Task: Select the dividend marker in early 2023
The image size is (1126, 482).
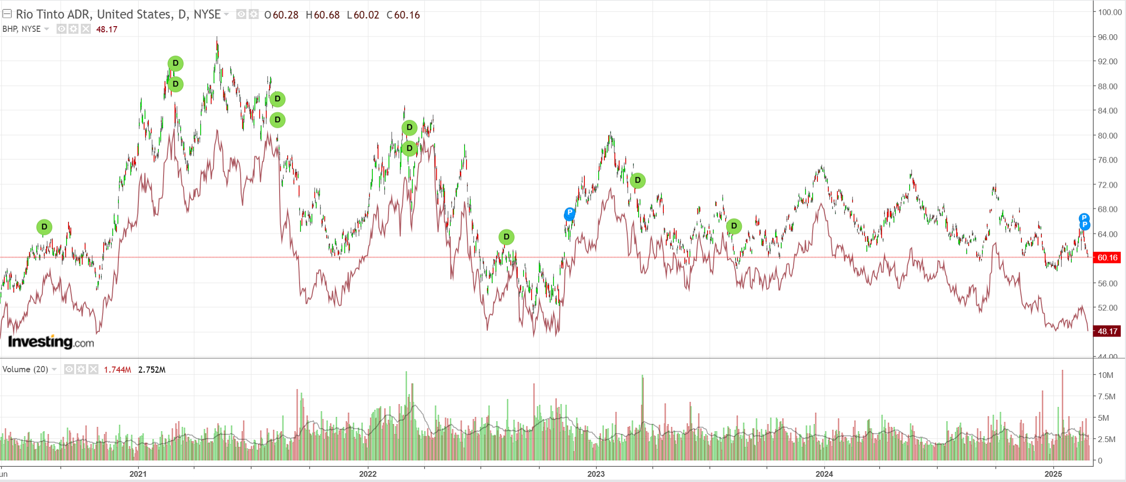Action: click(638, 180)
